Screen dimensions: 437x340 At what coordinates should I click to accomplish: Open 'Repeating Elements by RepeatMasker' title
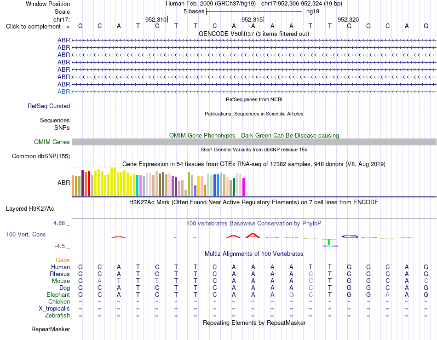[254, 323]
